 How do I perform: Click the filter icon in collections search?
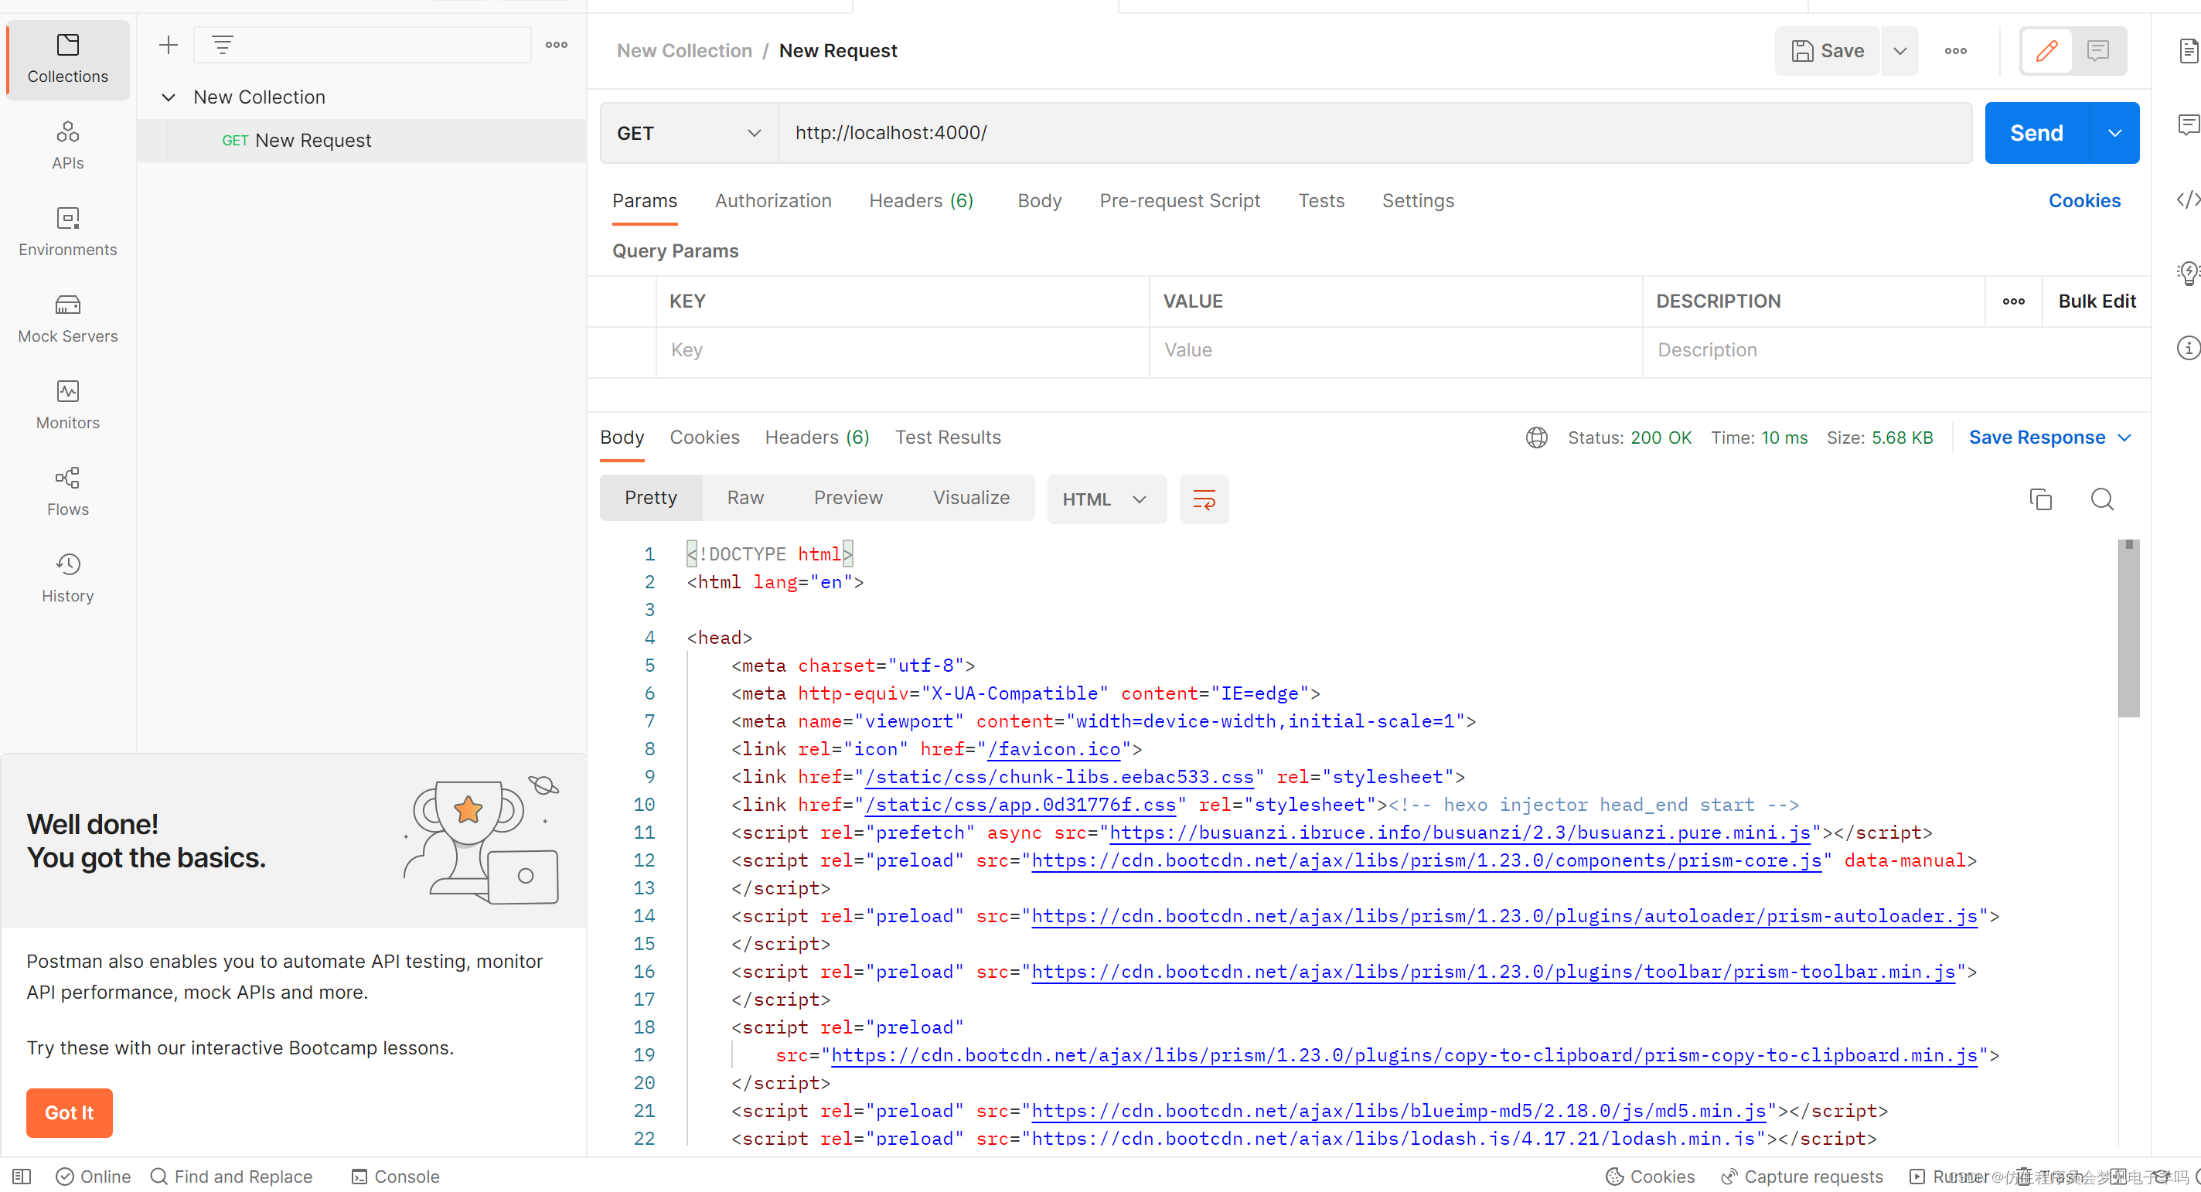[x=223, y=44]
